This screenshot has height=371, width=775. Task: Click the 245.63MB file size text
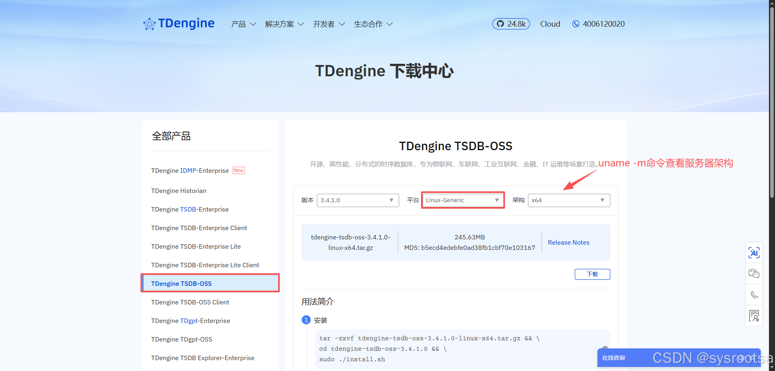[470, 237]
